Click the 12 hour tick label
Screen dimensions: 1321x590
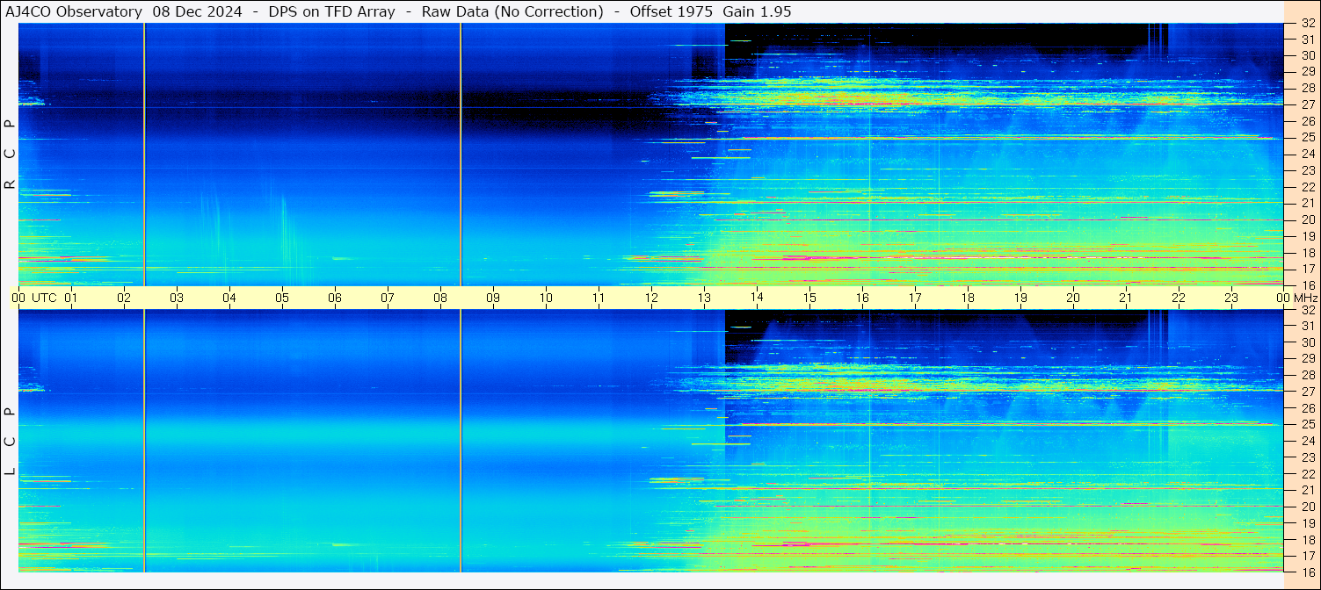[651, 298]
